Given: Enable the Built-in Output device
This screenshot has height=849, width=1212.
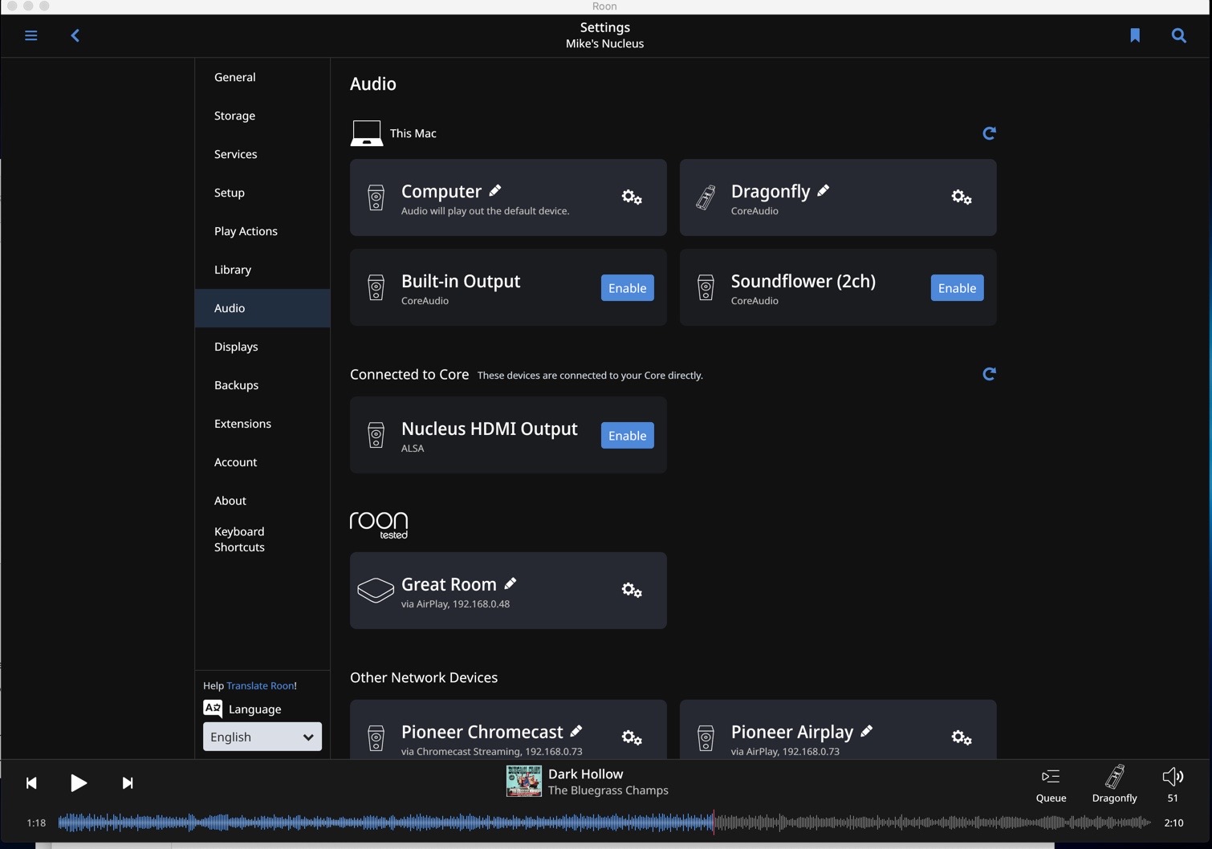Looking at the screenshot, I should [628, 288].
